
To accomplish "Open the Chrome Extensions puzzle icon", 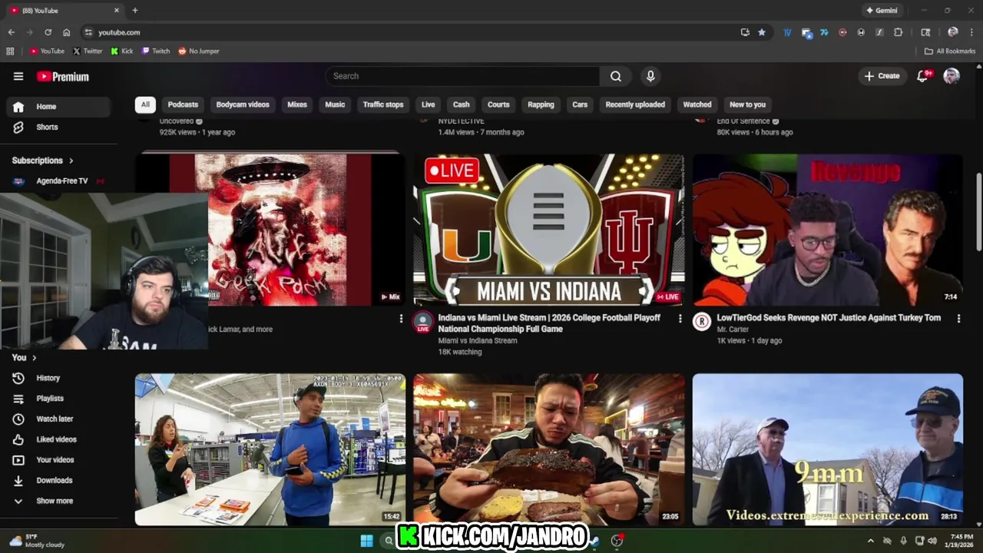I will [x=899, y=32].
